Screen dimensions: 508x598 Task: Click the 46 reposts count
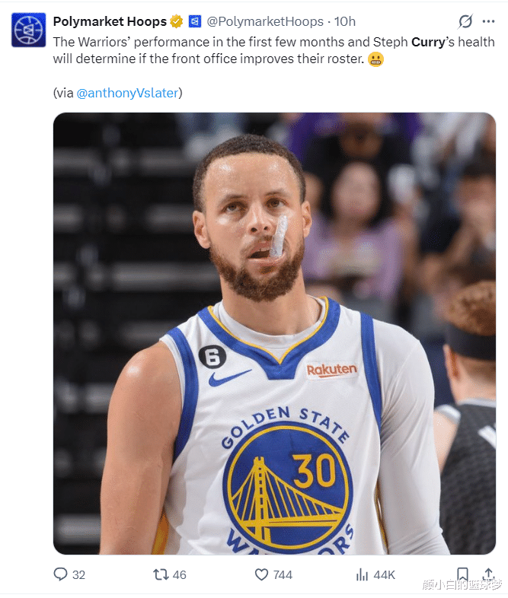(x=180, y=574)
